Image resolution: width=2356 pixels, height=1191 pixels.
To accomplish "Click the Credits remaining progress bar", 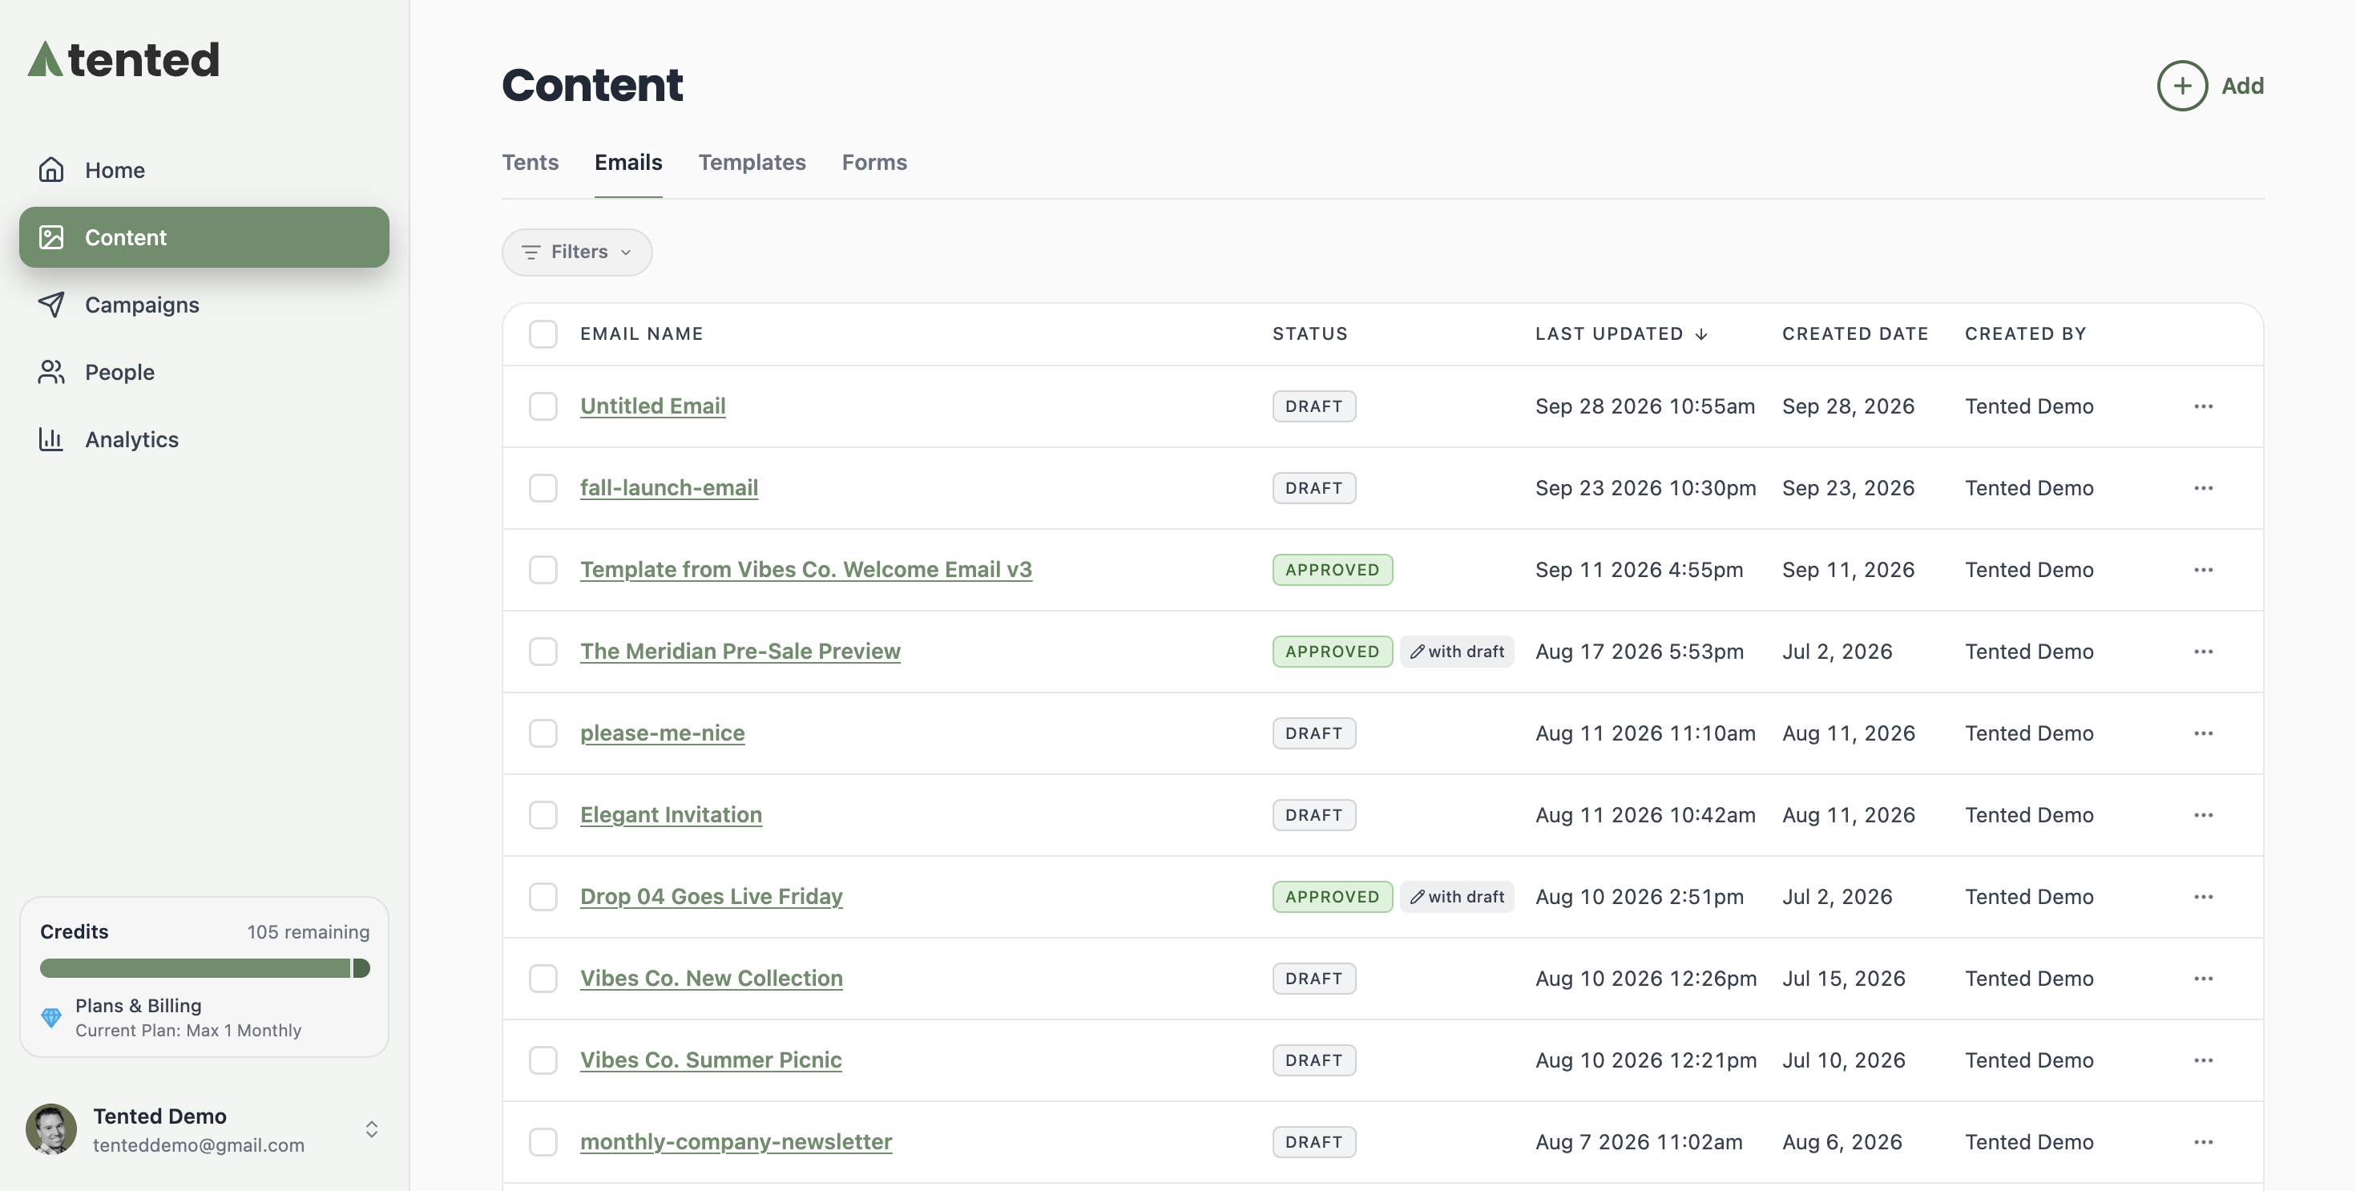I will click(205, 968).
